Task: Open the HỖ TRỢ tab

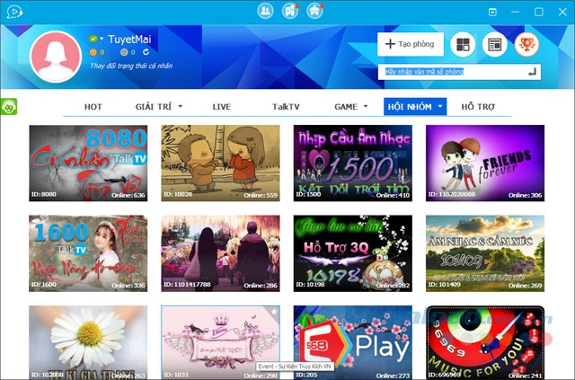Action: tap(478, 107)
